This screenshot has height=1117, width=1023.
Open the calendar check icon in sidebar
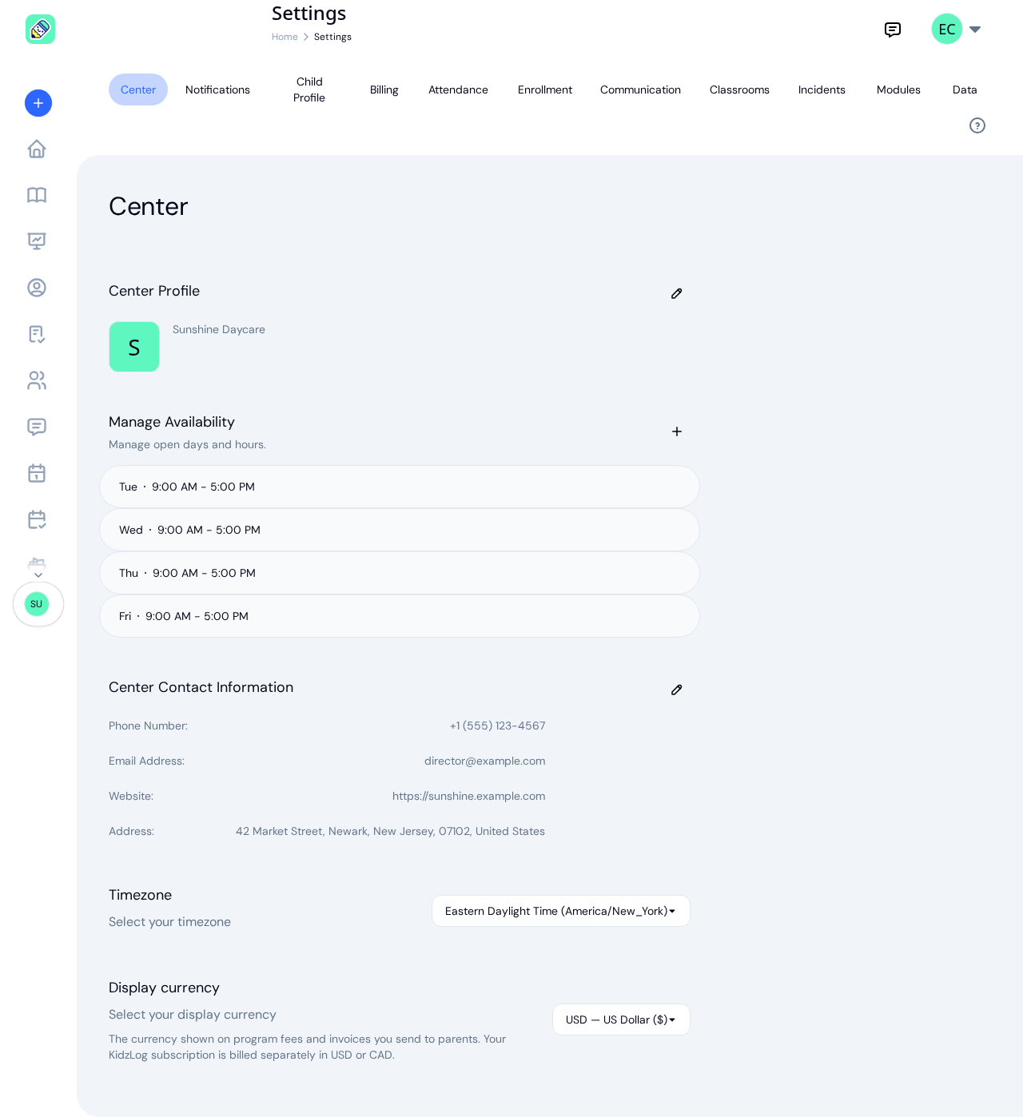[x=37, y=519]
